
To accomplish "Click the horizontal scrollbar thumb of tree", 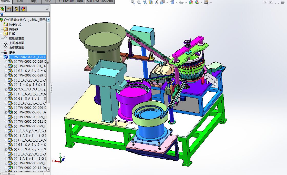I will [x=8, y=173].
